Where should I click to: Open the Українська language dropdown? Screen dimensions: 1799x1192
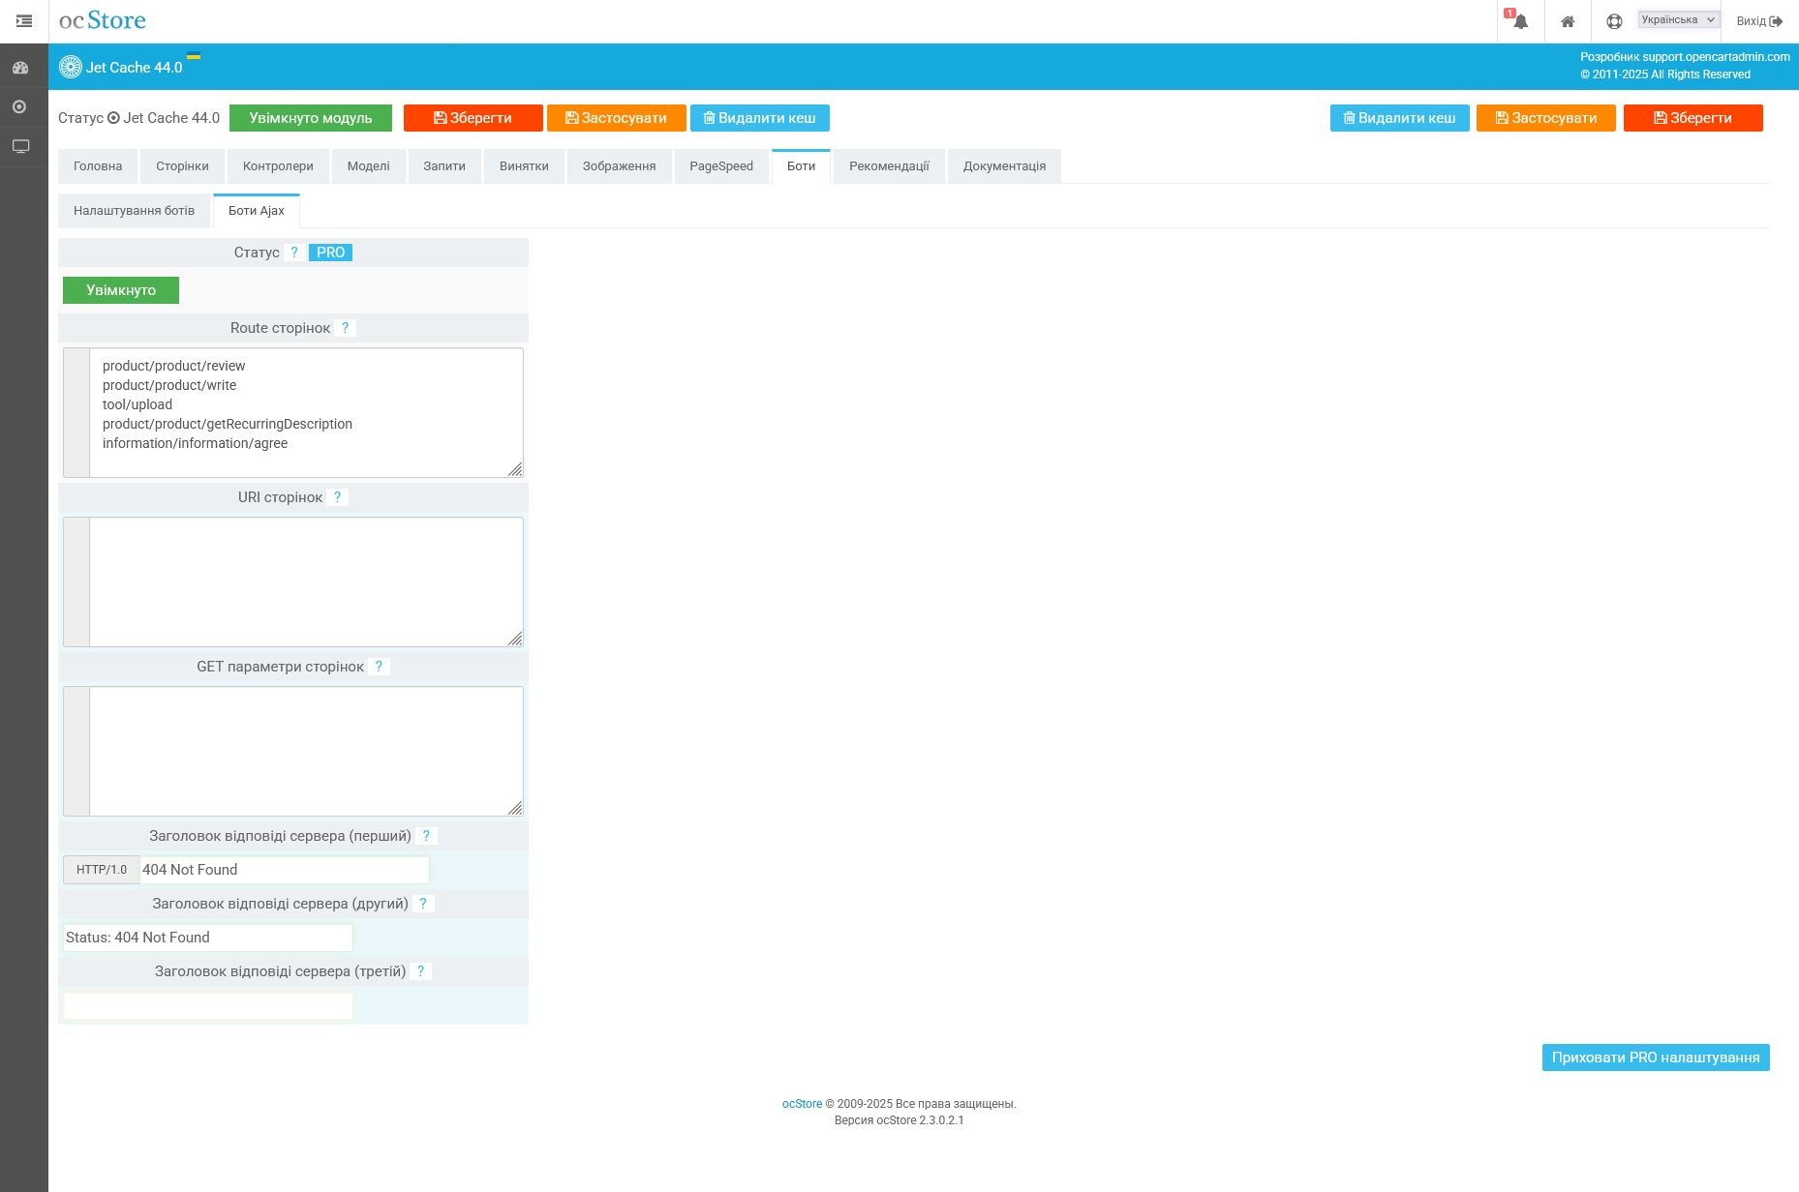click(1678, 19)
